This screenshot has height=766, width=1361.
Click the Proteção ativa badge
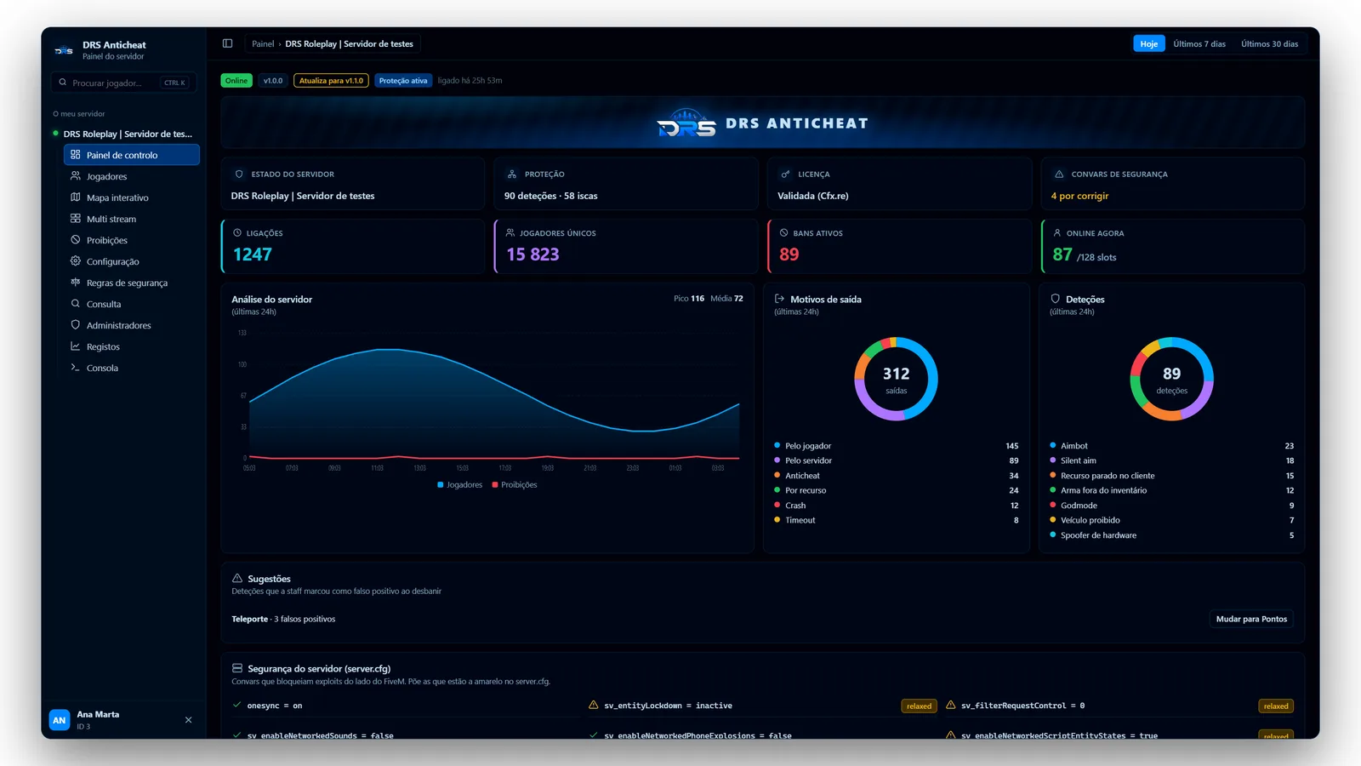[403, 81]
